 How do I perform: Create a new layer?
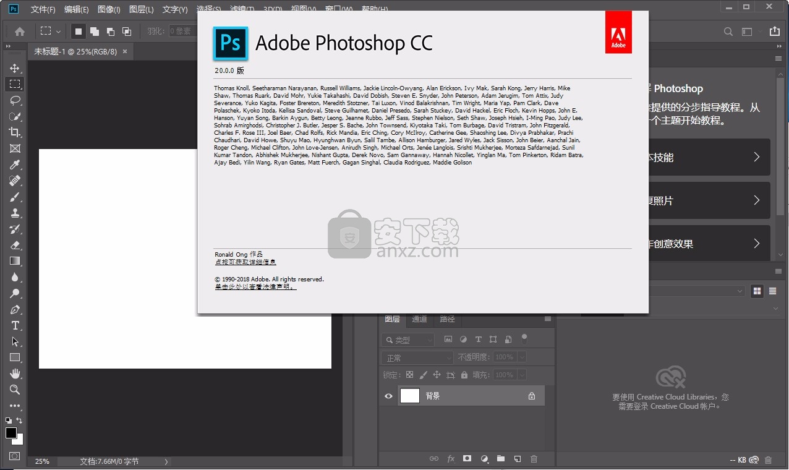pyautogui.click(x=518, y=459)
